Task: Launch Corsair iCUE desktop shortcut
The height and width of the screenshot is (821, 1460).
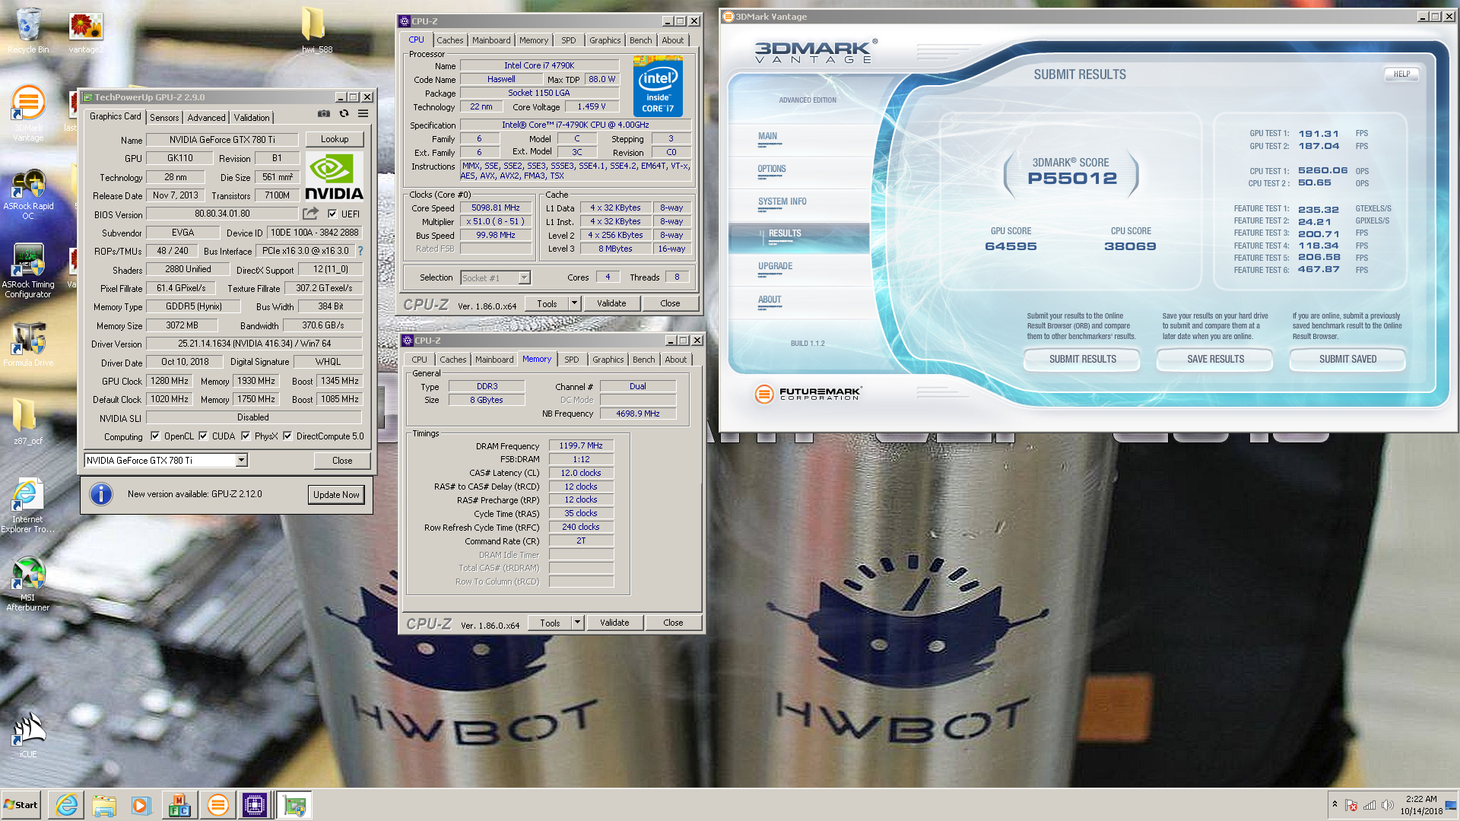Action: point(28,734)
